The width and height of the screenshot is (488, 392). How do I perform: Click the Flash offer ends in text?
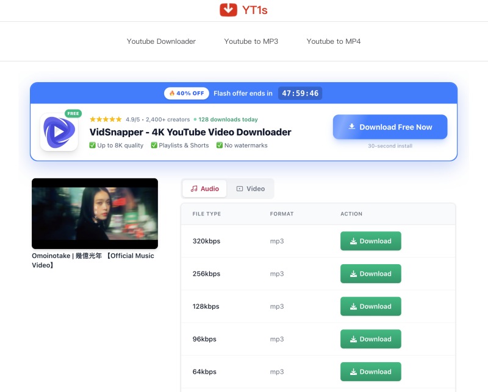coord(243,93)
